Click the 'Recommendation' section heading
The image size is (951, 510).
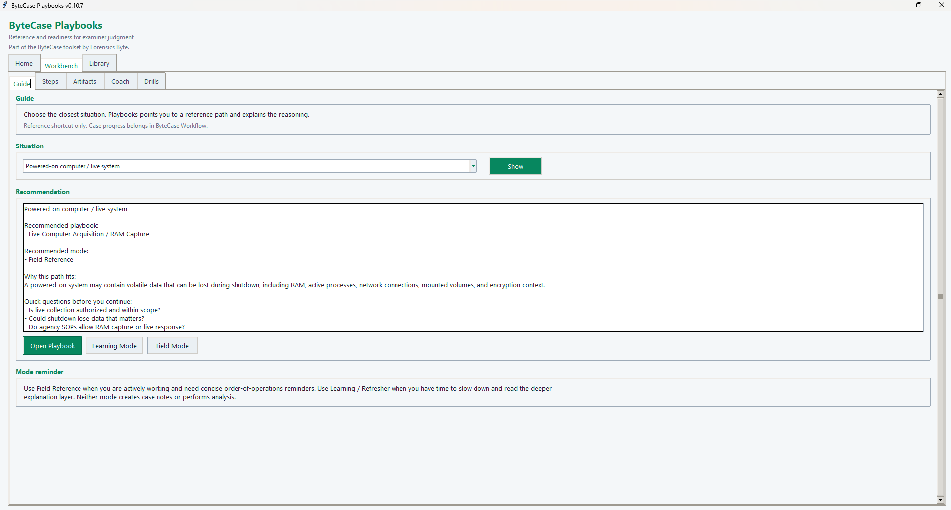43,192
